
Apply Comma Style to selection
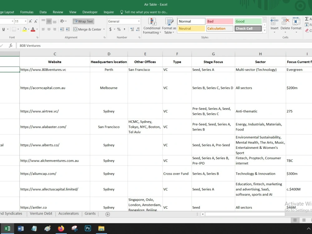[x=124, y=29]
